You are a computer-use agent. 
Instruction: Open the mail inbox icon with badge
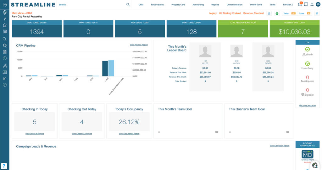coord(300,4)
